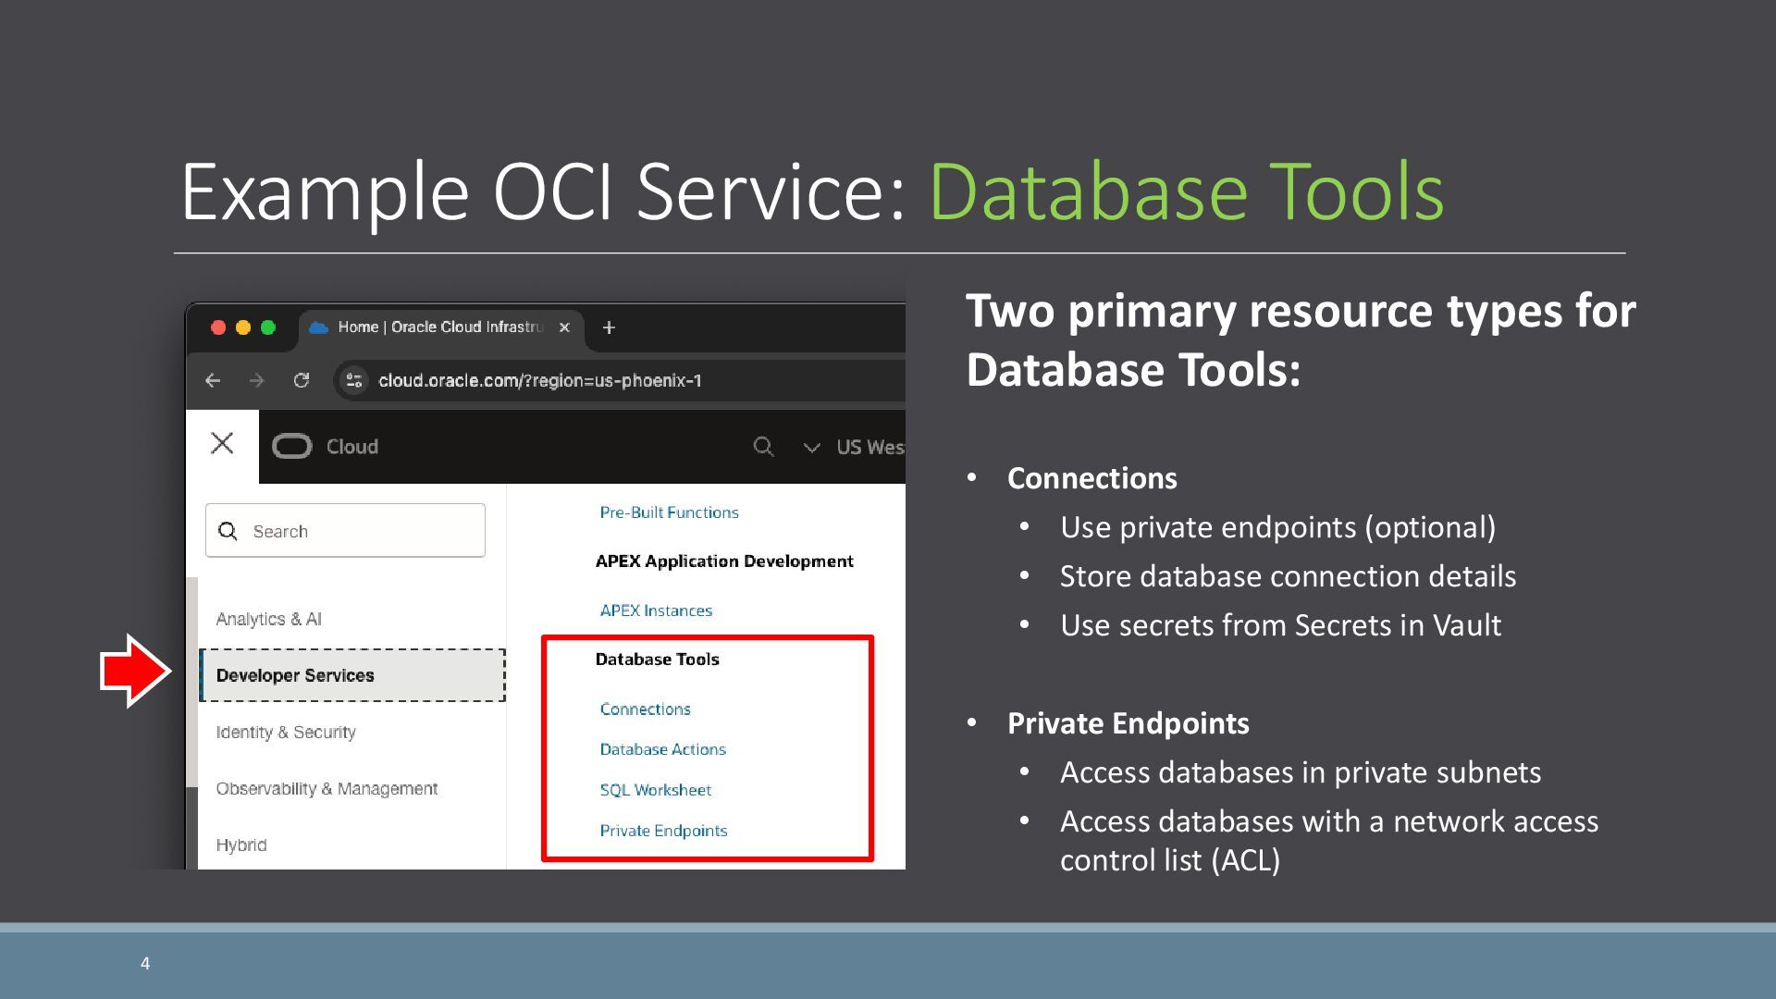The image size is (1776, 999).
Task: Open Private Endpoints link
Action: click(663, 831)
